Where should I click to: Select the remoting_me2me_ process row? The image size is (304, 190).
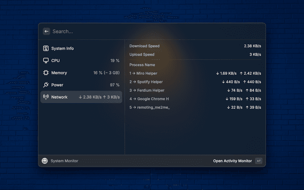pyautogui.click(x=195, y=107)
